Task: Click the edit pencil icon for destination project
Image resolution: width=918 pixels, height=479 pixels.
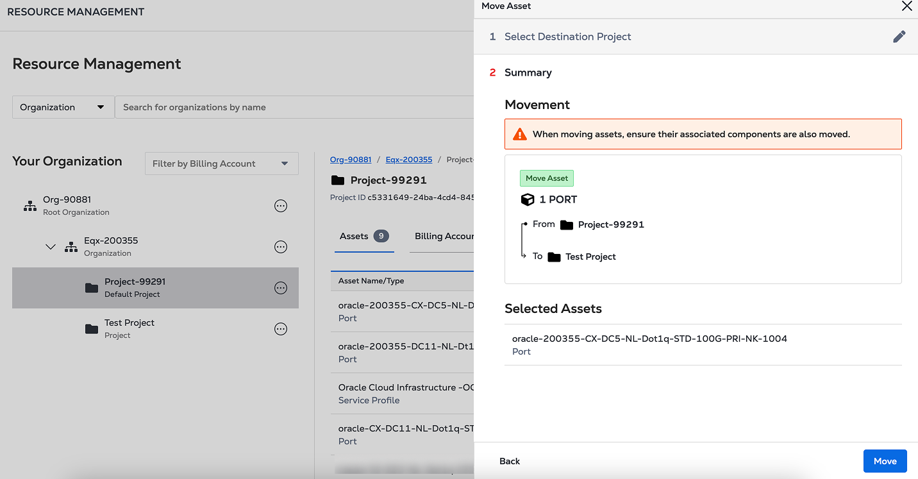Action: pos(899,37)
